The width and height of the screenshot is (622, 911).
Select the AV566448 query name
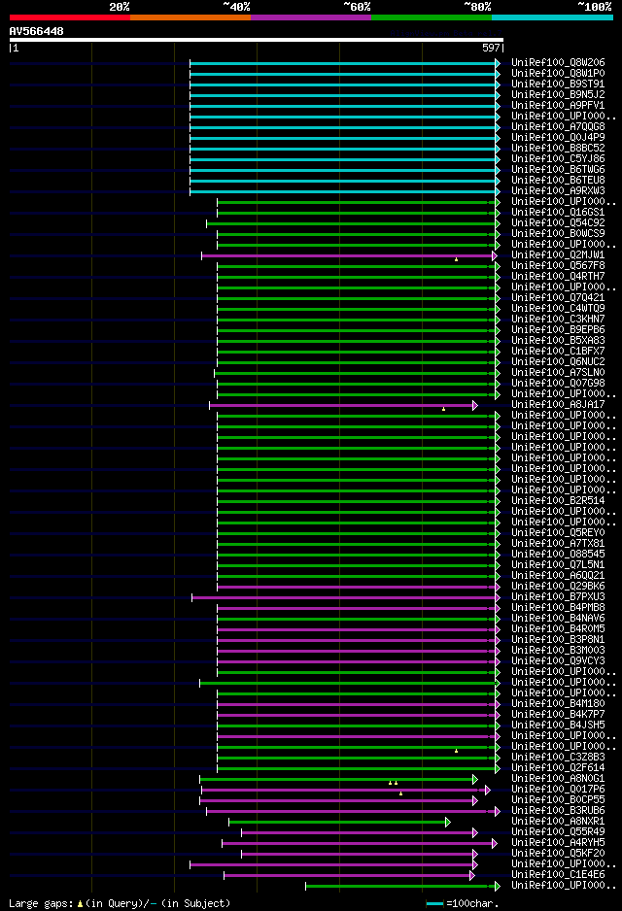point(36,31)
